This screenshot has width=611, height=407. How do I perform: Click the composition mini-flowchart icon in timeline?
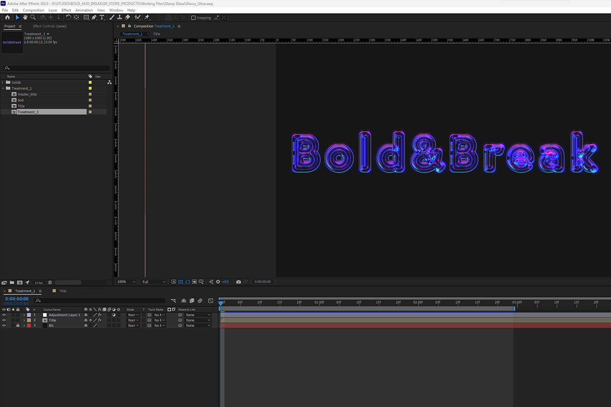point(174,301)
